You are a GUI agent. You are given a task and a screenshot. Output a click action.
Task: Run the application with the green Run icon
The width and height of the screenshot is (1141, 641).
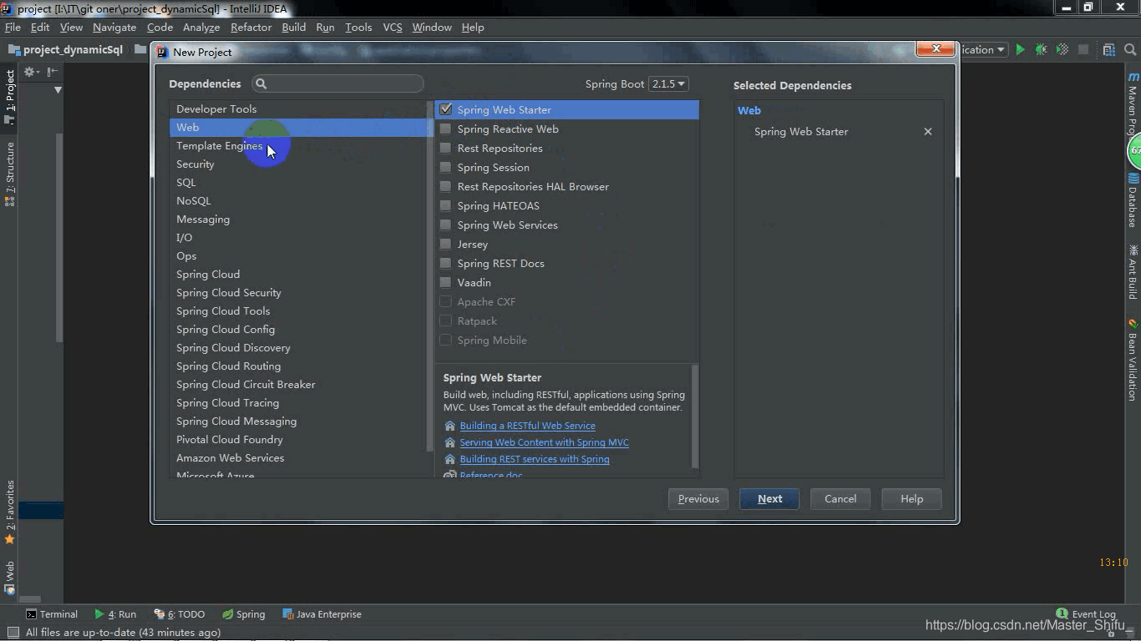(x=1020, y=49)
